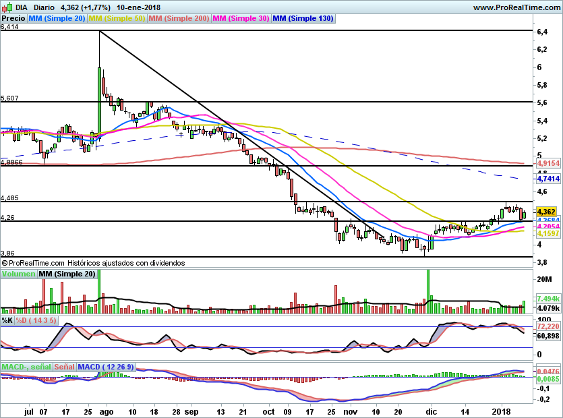Click the candlestick icon next to DIA
The height and width of the screenshot is (418, 563).
7,7
